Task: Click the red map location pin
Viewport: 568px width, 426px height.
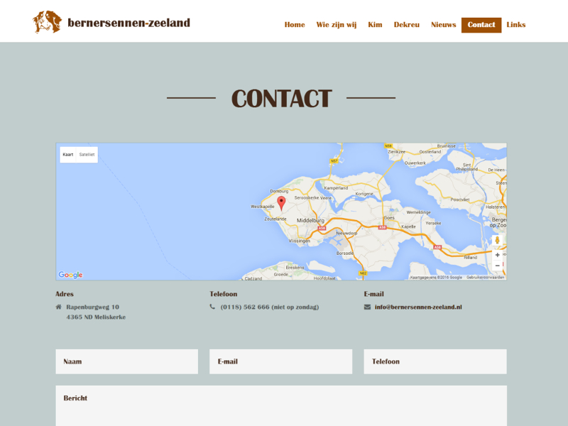Action: point(281,203)
